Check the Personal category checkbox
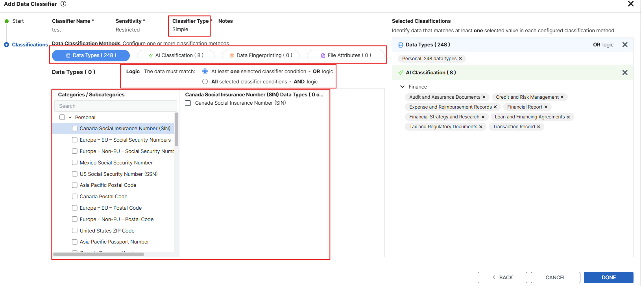Screen dimensions: 641x286 (x=62, y=117)
